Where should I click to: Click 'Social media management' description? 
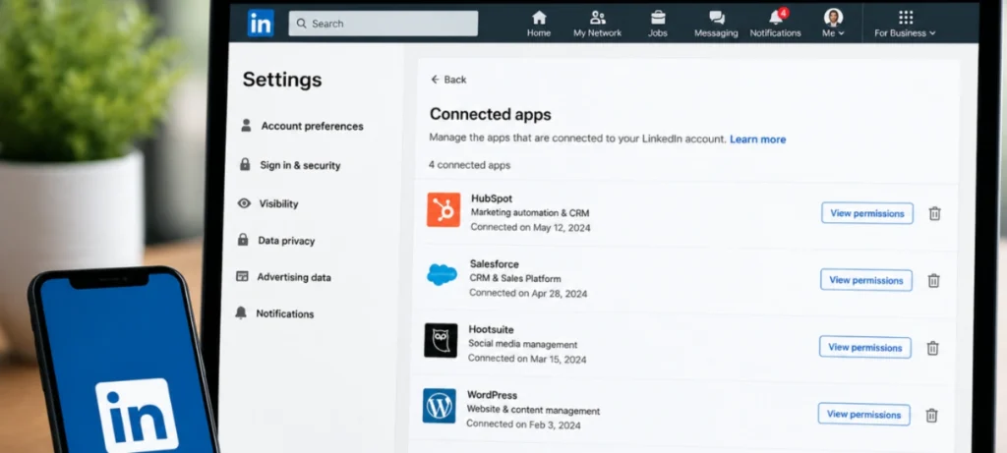523,344
